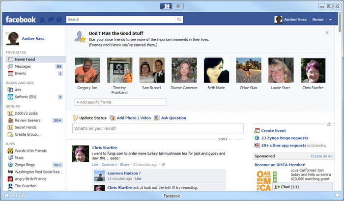344x201 pixels.
Task: Click 23 Zynga Bingo requests link
Action: pyautogui.click(x=285, y=138)
